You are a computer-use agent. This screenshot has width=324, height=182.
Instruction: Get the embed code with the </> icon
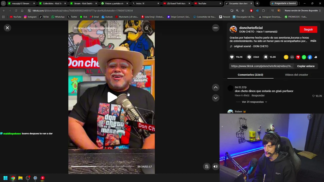[x=292, y=57]
